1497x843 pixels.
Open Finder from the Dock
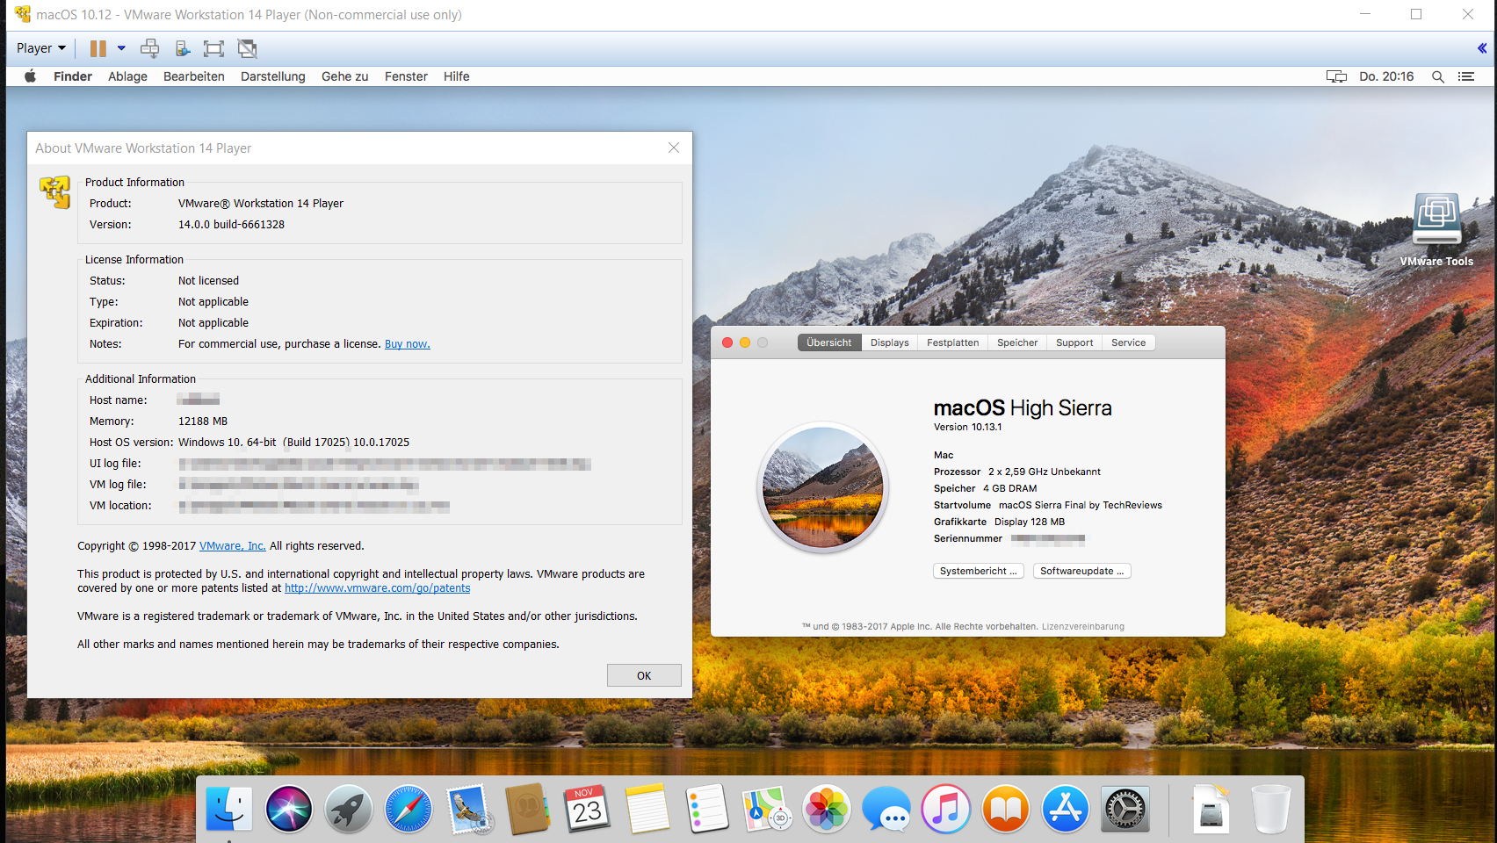[229, 809]
